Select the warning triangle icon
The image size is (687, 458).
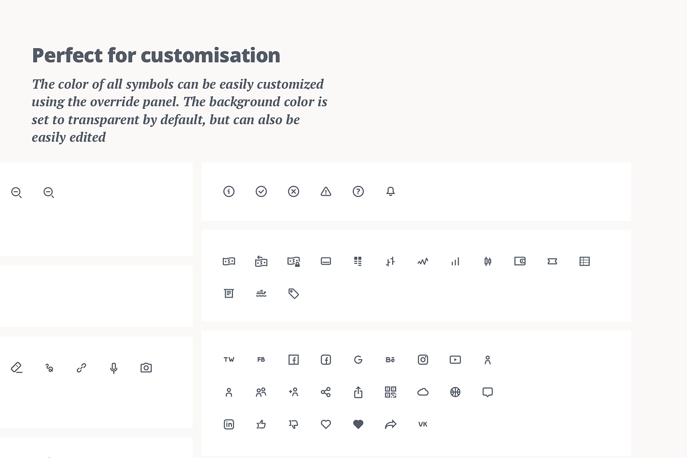point(326,191)
